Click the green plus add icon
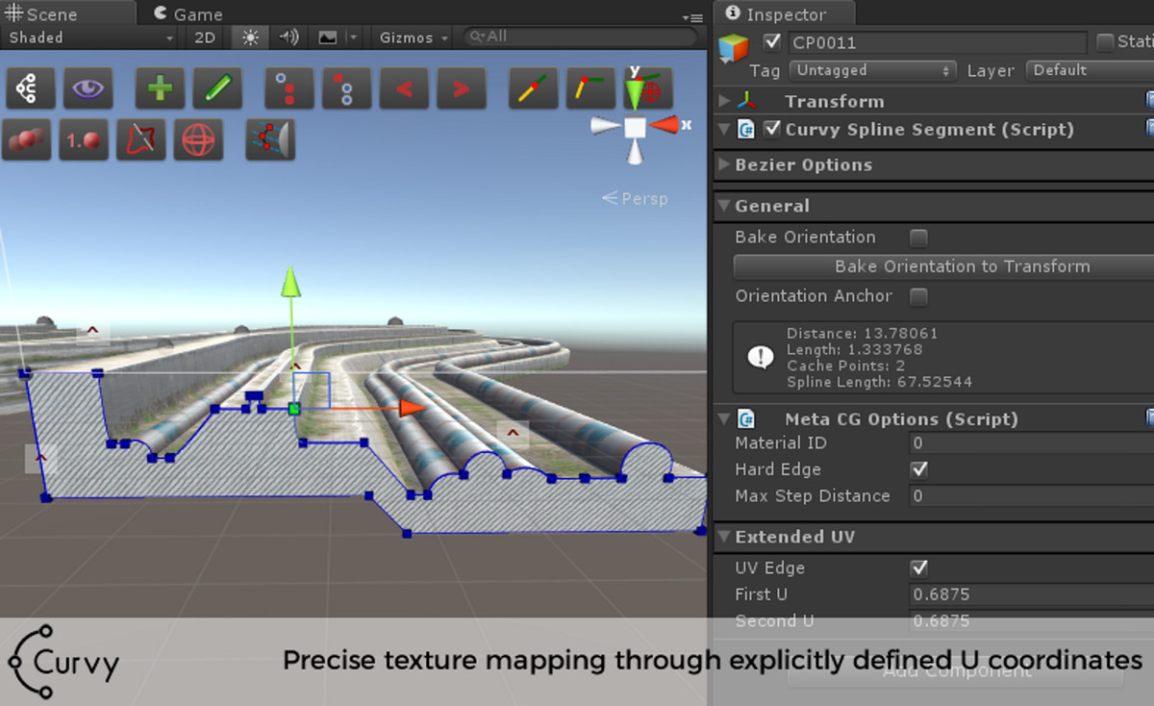 (x=160, y=88)
